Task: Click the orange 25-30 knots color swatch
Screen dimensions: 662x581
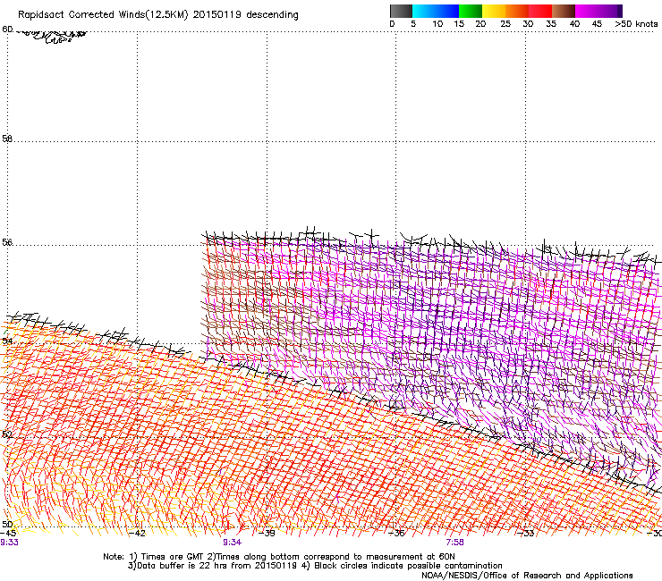Action: pos(517,11)
